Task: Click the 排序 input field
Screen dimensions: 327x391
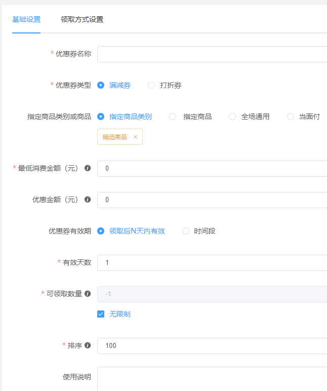Action: [x=213, y=346]
